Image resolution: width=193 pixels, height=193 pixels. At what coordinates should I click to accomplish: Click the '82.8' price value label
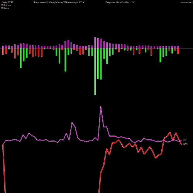185,144
